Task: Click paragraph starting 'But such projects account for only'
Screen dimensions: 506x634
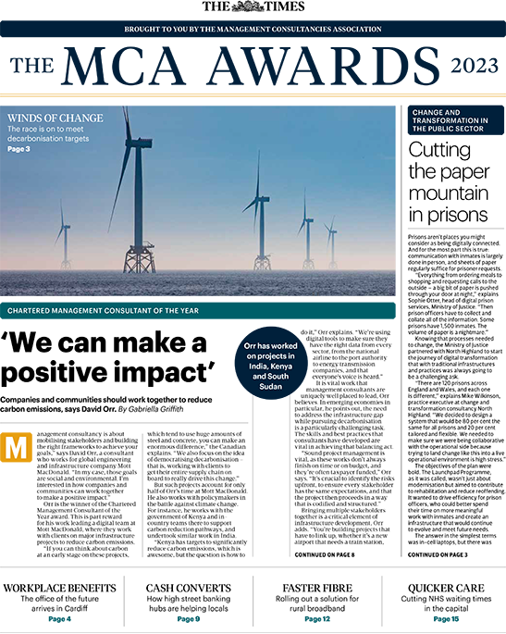Action: [x=197, y=510]
